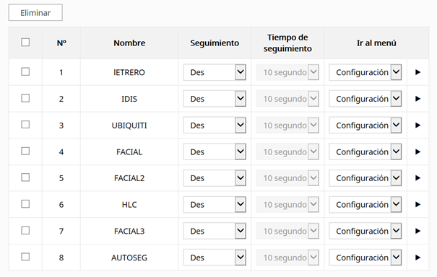Image resolution: width=437 pixels, height=277 pixels.
Task: Select the preset name FACIAL
Action: (x=129, y=152)
